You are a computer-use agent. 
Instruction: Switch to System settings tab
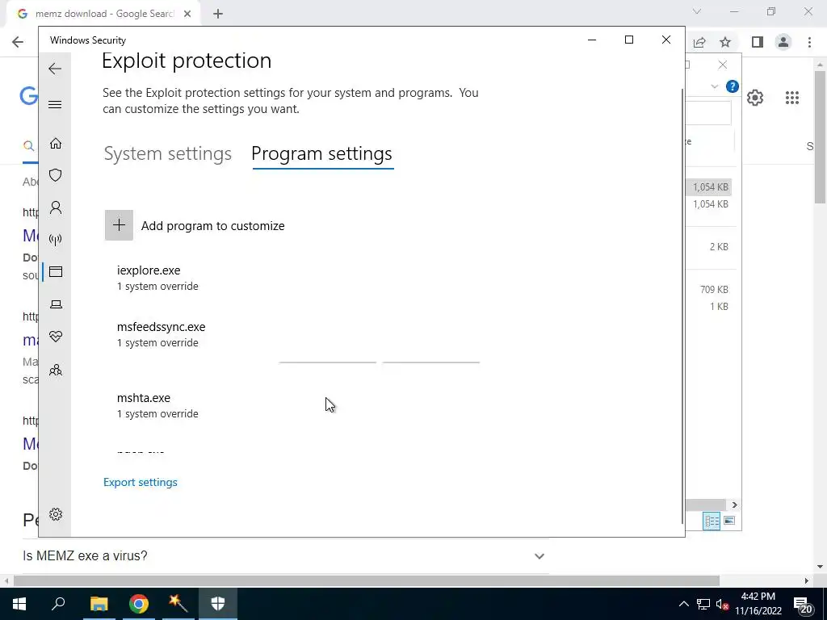(x=168, y=153)
